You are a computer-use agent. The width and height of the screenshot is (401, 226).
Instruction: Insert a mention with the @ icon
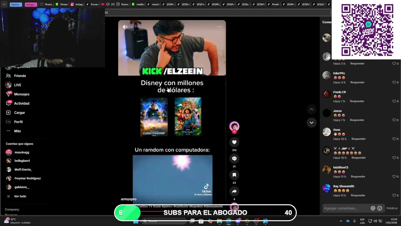pyautogui.click(x=373, y=208)
